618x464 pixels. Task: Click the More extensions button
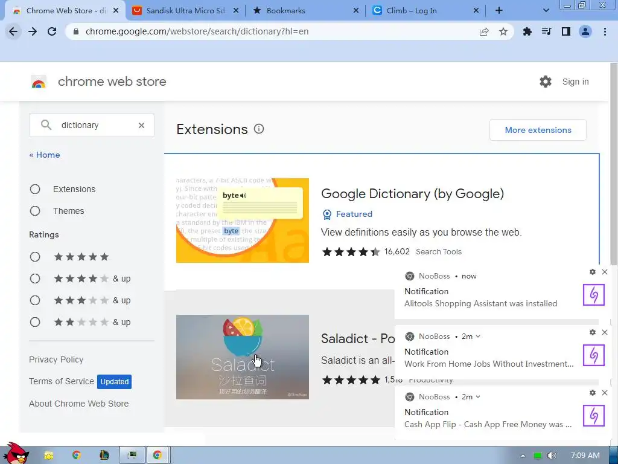pos(538,130)
